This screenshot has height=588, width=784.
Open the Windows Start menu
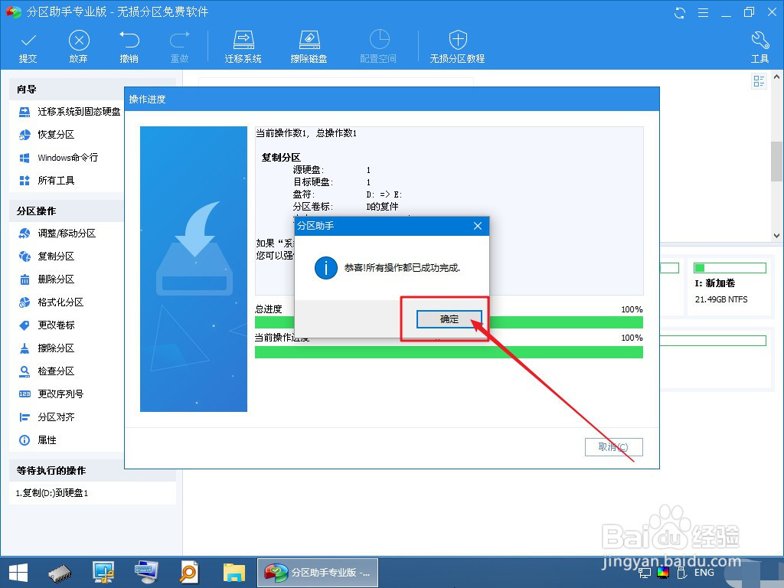coord(18,573)
